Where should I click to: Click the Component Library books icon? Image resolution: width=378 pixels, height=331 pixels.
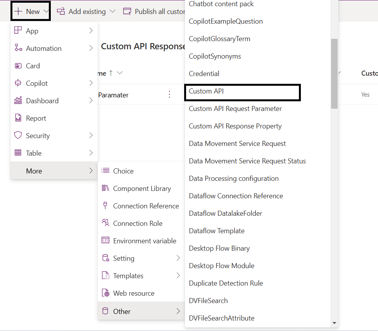click(x=105, y=188)
